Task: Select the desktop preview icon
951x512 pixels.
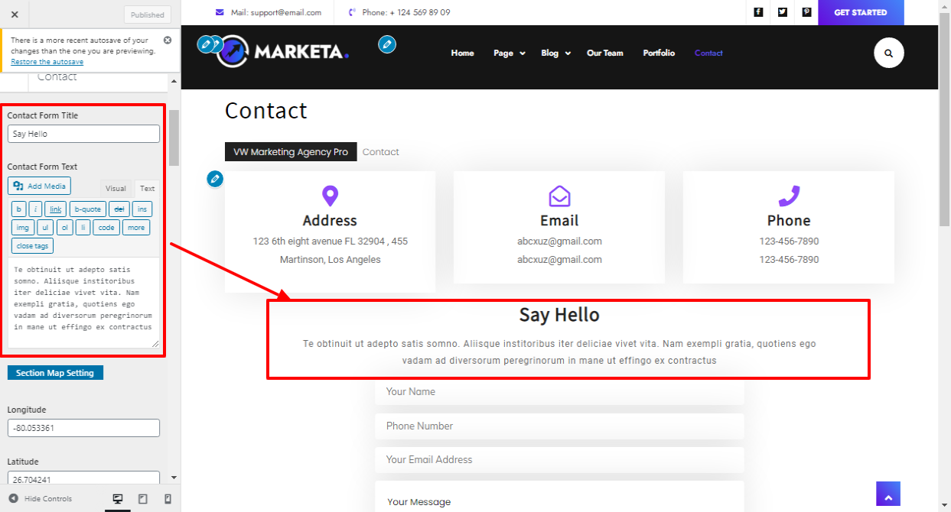Action: 118,499
